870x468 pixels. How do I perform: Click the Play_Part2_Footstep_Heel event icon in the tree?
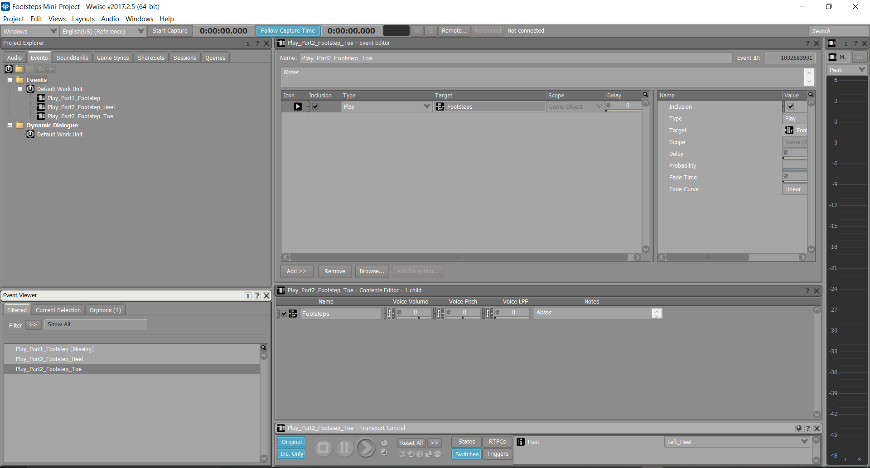tap(41, 107)
